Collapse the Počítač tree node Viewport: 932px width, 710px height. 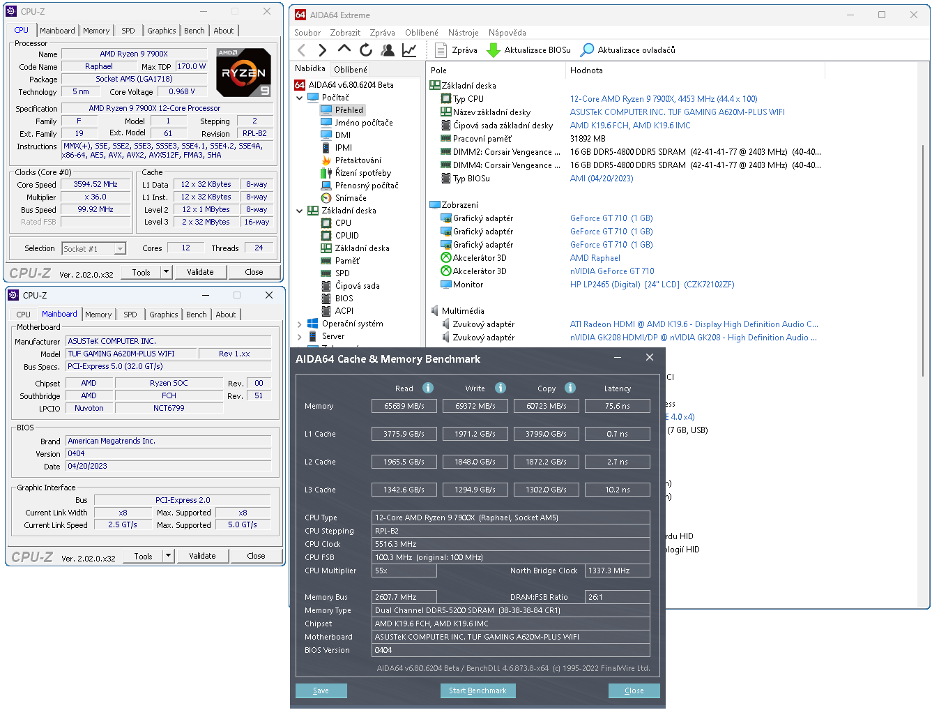point(300,98)
